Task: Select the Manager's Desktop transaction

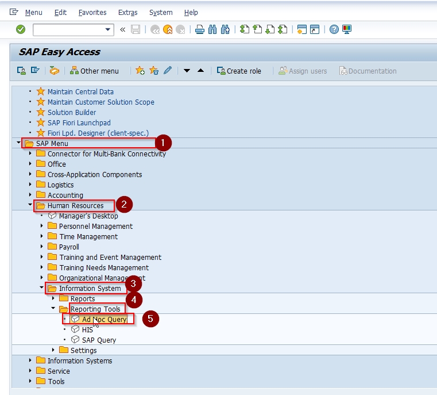Action: [x=88, y=216]
